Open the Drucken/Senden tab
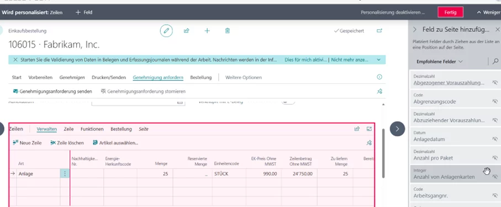The height and width of the screenshot is (207, 501). tap(109, 77)
